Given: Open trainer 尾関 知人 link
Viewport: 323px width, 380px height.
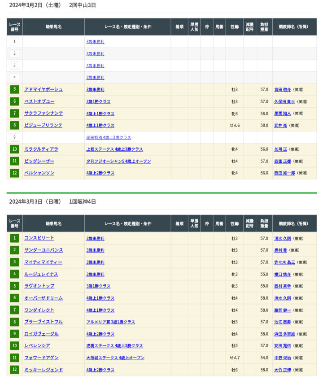Looking at the screenshot, I should coord(283,114).
